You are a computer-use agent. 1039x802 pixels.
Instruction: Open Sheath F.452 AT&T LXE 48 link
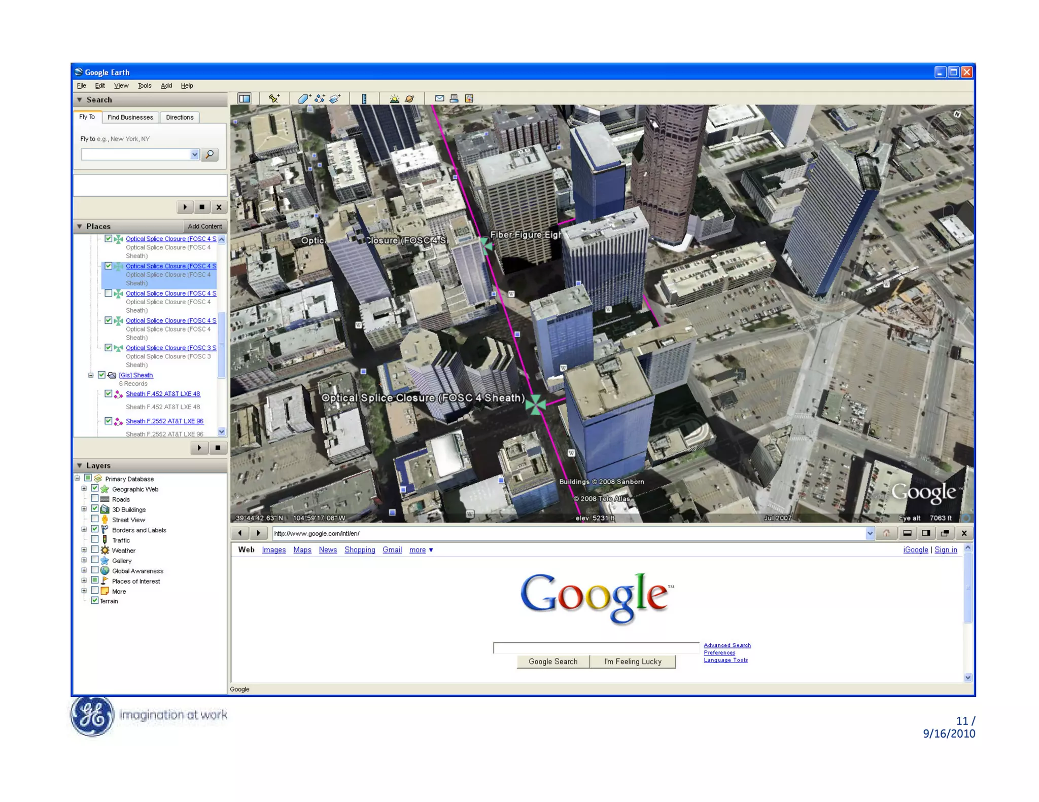tap(163, 394)
